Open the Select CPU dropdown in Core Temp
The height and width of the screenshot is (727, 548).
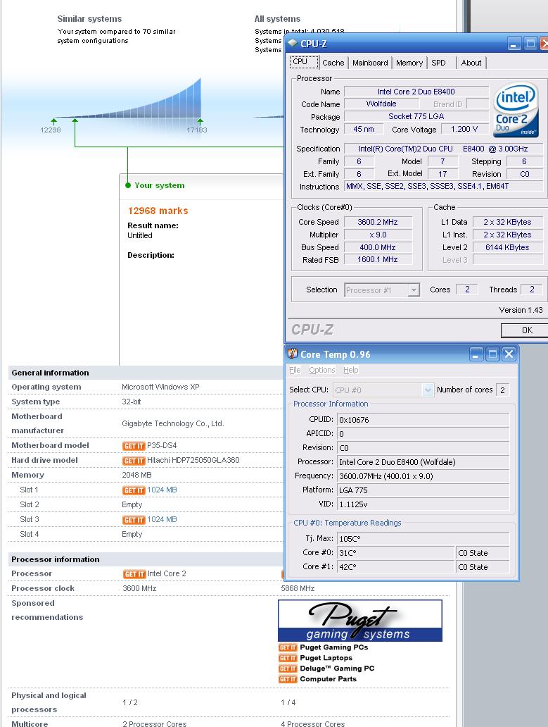[428, 390]
